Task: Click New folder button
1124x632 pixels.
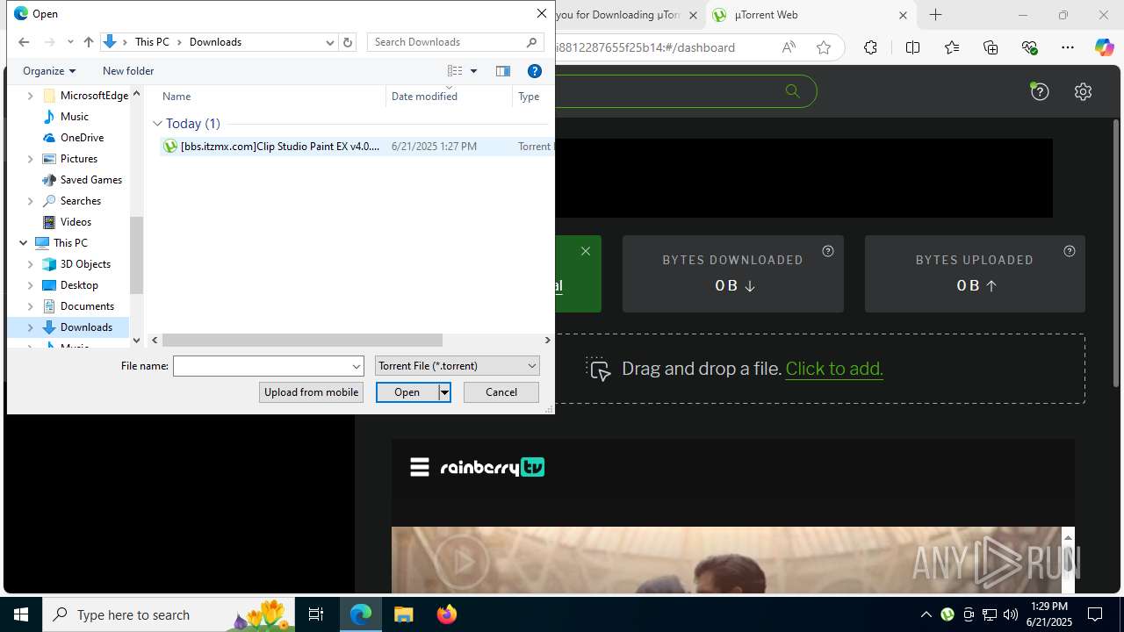Action: click(128, 71)
